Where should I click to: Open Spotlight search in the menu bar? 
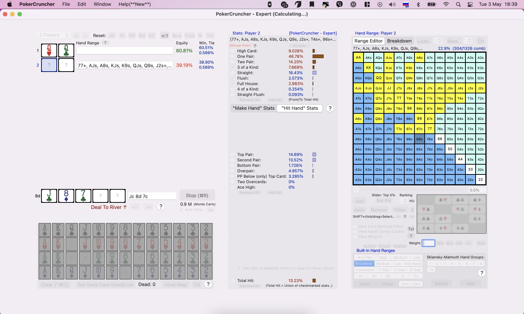pyautogui.click(x=458, y=4)
